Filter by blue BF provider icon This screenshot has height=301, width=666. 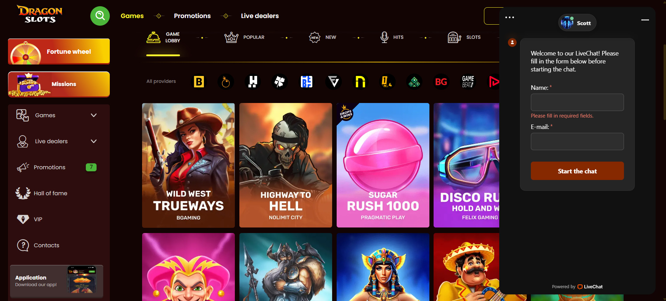point(306,82)
